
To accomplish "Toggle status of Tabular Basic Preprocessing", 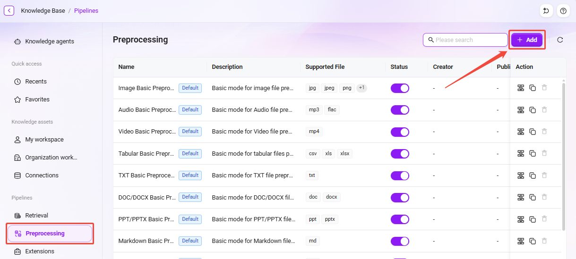I will [x=400, y=154].
